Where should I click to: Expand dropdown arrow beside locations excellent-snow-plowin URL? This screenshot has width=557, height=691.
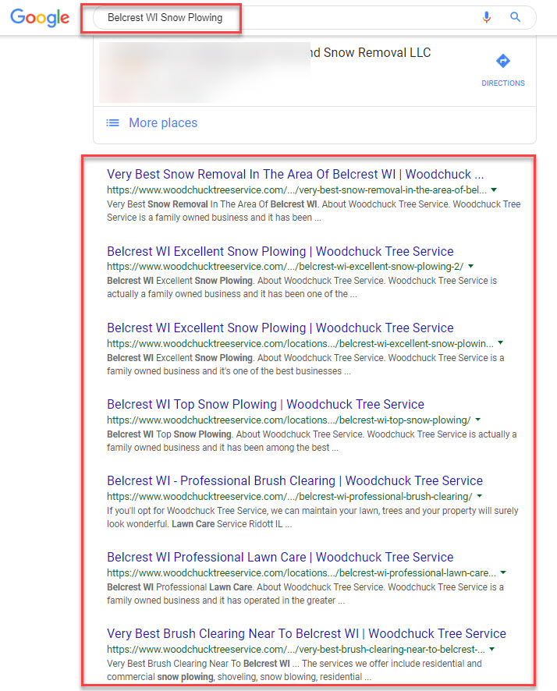(x=500, y=343)
